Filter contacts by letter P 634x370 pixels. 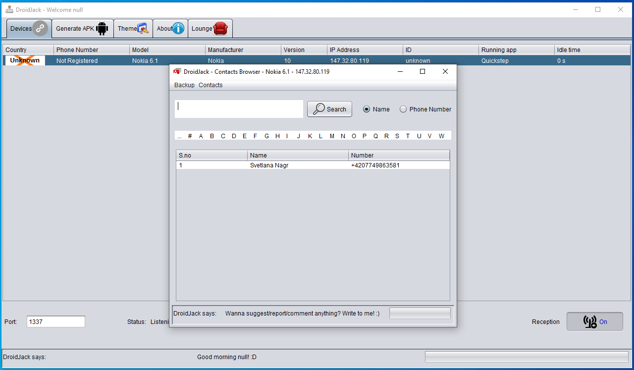coord(365,136)
